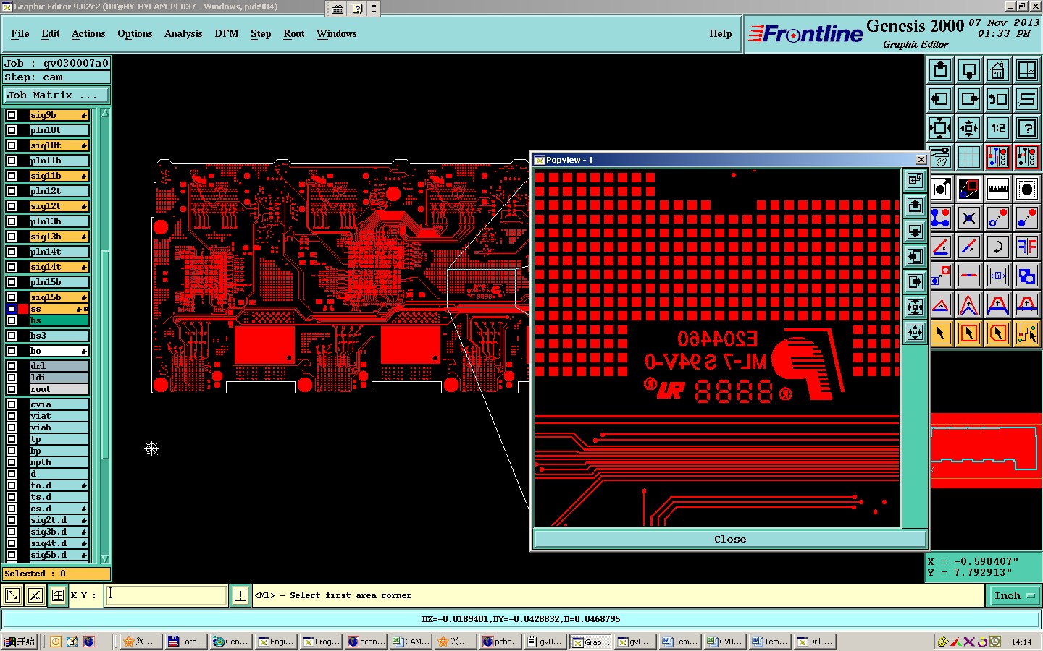
Task: Click the previous zoom icon
Action: (x=998, y=99)
